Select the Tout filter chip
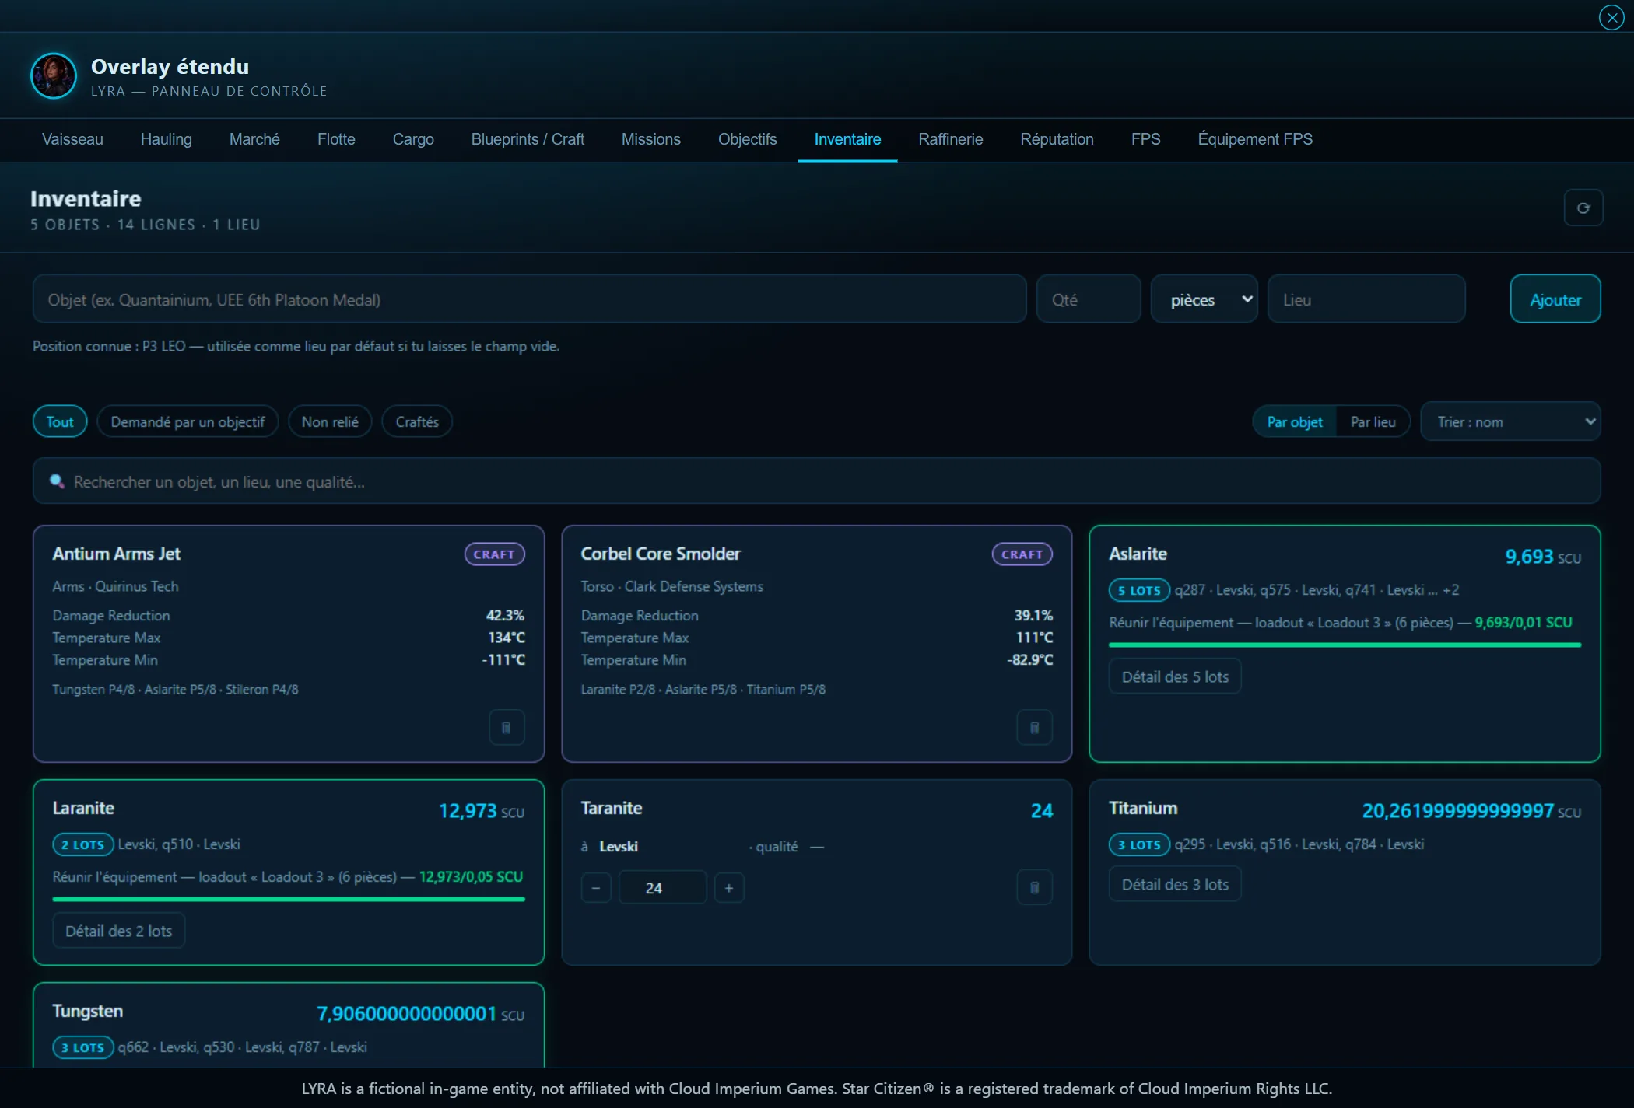The width and height of the screenshot is (1634, 1108). pyautogui.click(x=60, y=421)
